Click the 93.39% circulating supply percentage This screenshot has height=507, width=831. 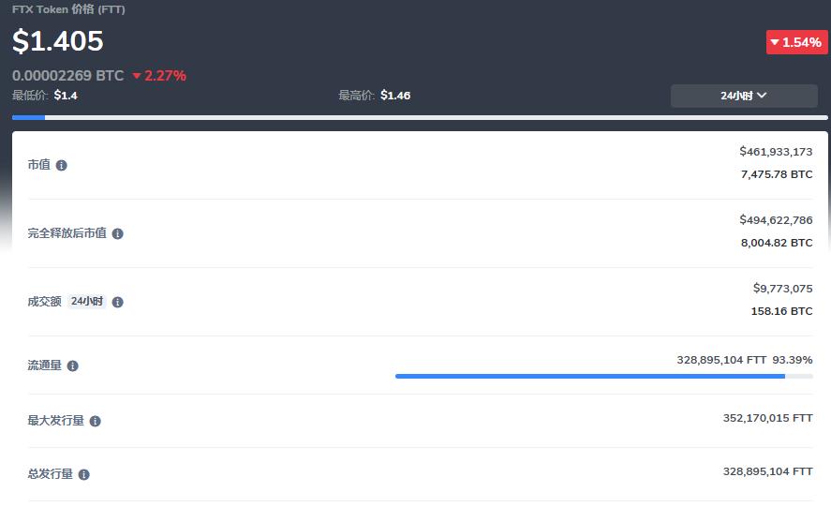tap(793, 360)
